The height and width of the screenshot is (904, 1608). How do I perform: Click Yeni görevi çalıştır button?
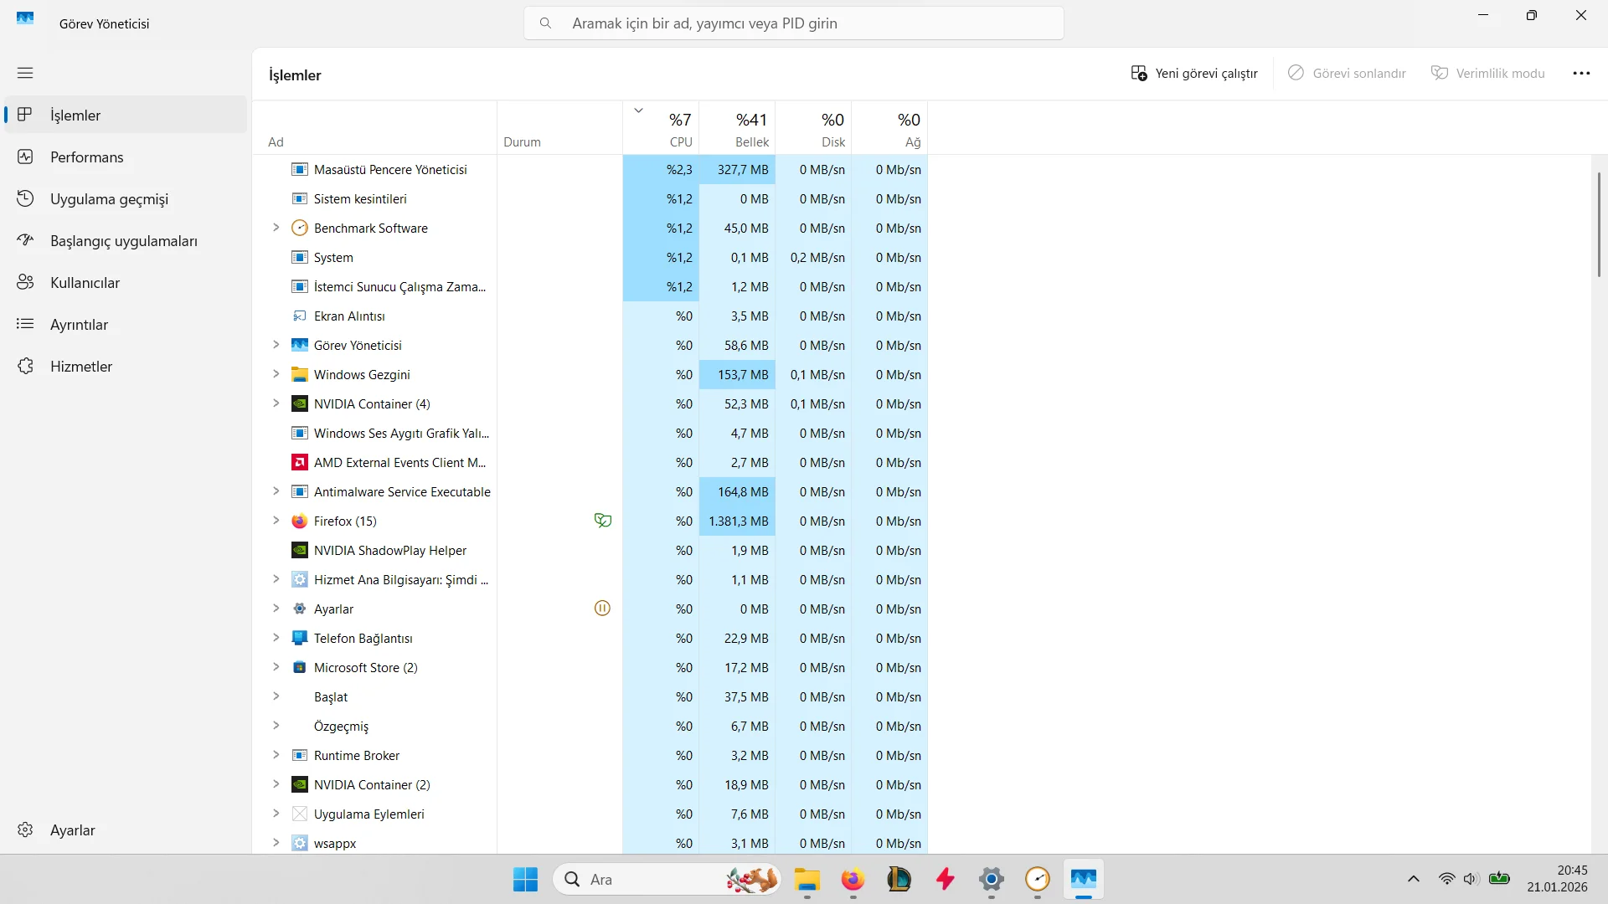(1194, 74)
